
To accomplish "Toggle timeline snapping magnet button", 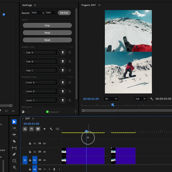I will (31, 129).
